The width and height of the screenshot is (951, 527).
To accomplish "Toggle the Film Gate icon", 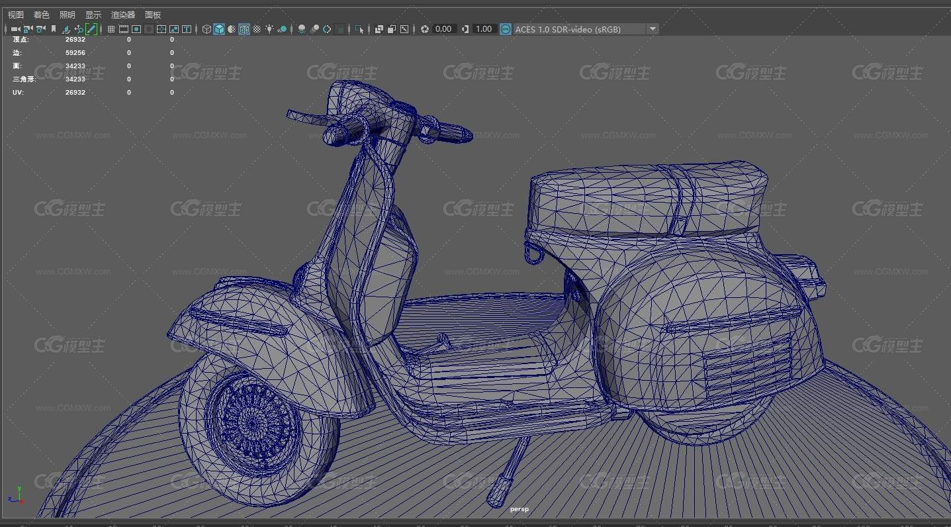I will tap(124, 29).
